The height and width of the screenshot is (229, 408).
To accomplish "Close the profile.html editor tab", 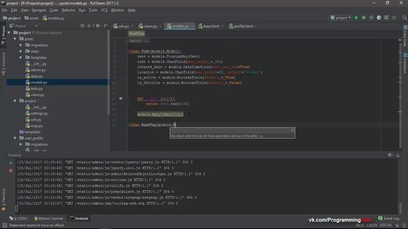I will point(256,26).
